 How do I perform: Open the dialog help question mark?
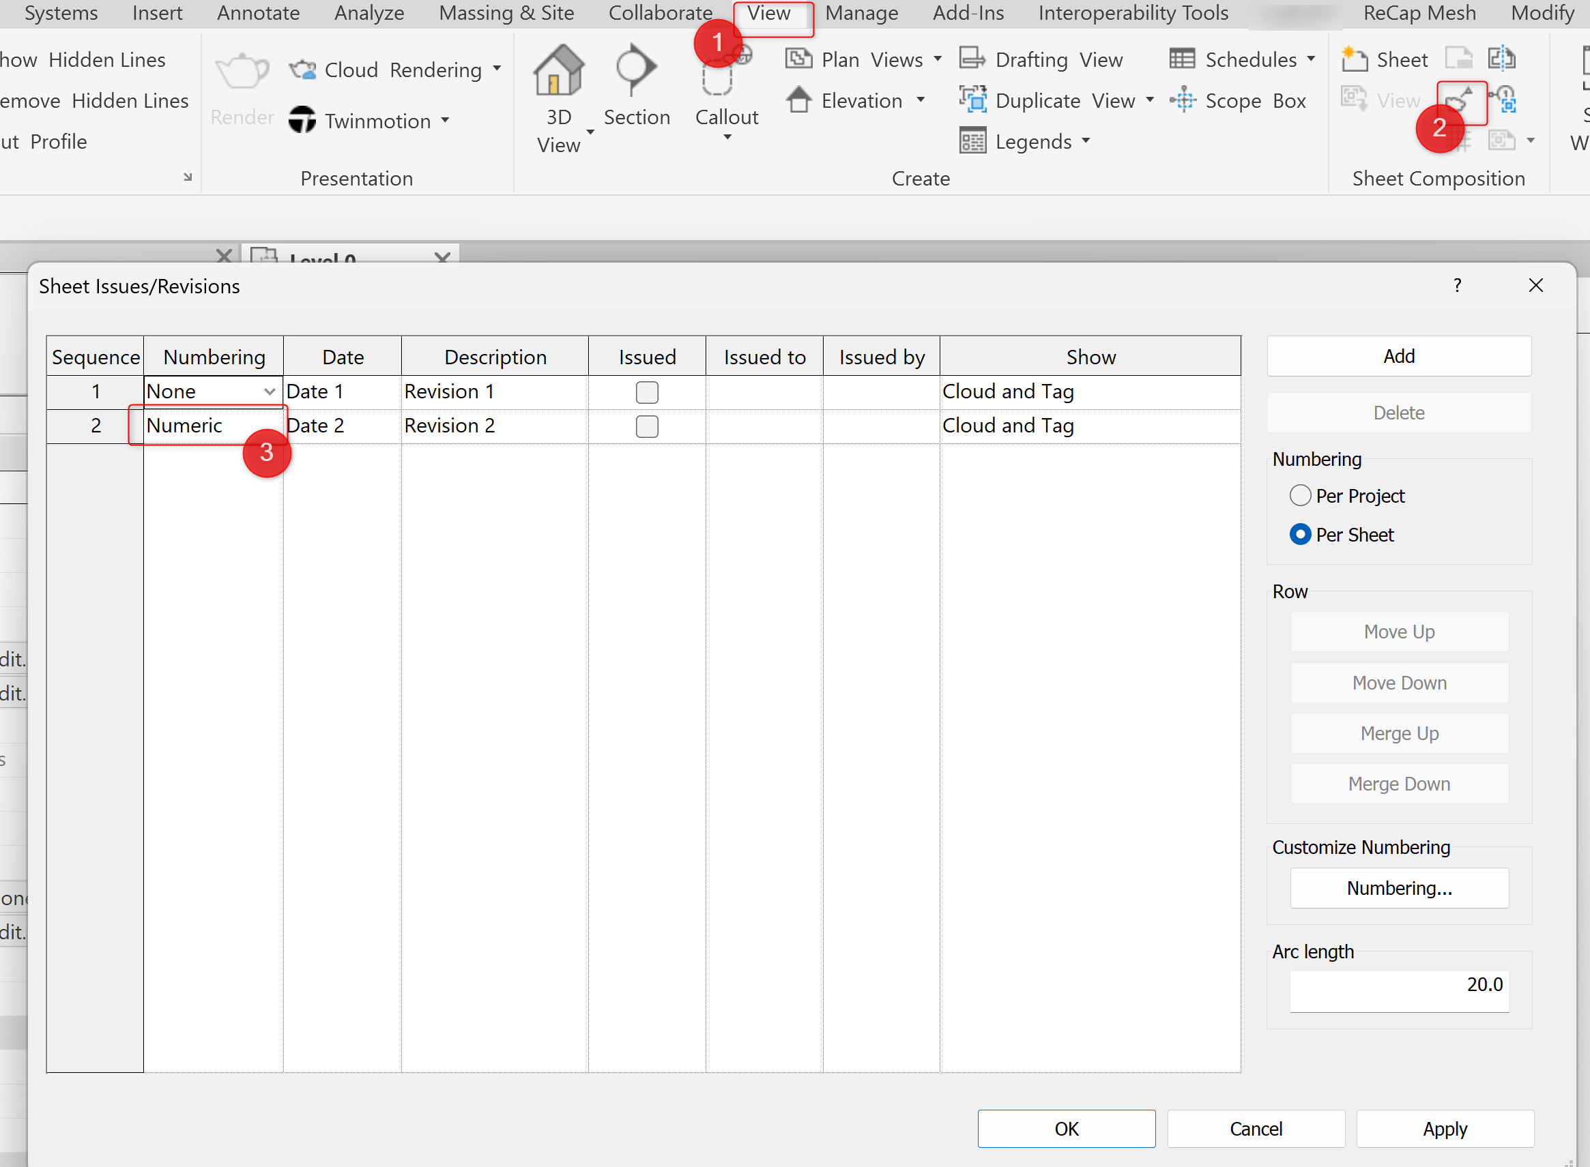click(1456, 285)
